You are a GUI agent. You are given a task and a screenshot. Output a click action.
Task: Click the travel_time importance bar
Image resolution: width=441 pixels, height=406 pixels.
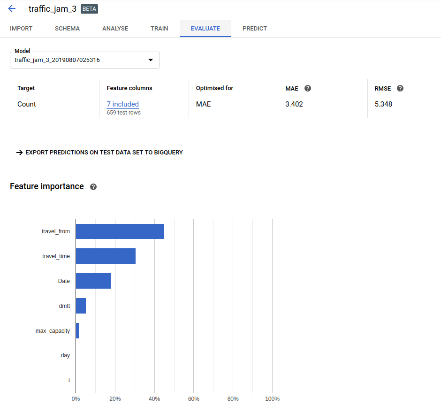click(x=106, y=256)
